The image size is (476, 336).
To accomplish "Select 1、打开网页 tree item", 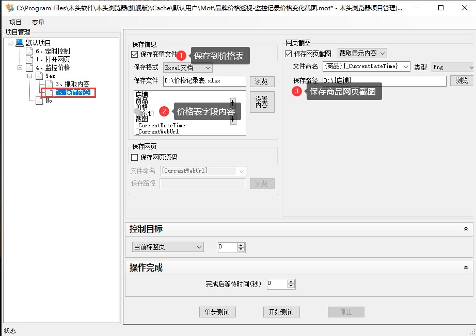I will coord(53,59).
